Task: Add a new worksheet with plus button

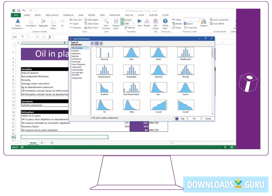Action: pos(52,143)
